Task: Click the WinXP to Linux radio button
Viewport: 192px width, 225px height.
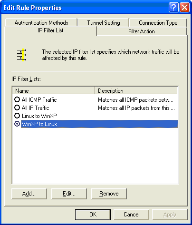Action: [x=17, y=124]
